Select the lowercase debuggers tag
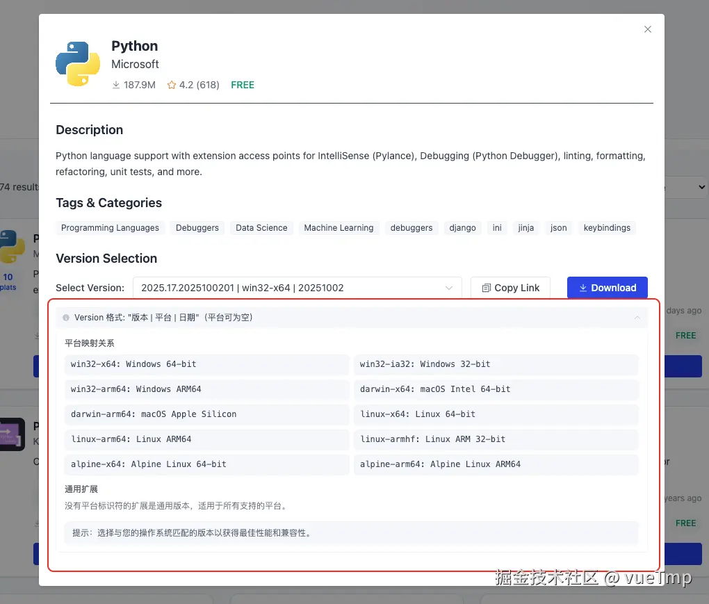The width and height of the screenshot is (709, 604). coord(411,228)
